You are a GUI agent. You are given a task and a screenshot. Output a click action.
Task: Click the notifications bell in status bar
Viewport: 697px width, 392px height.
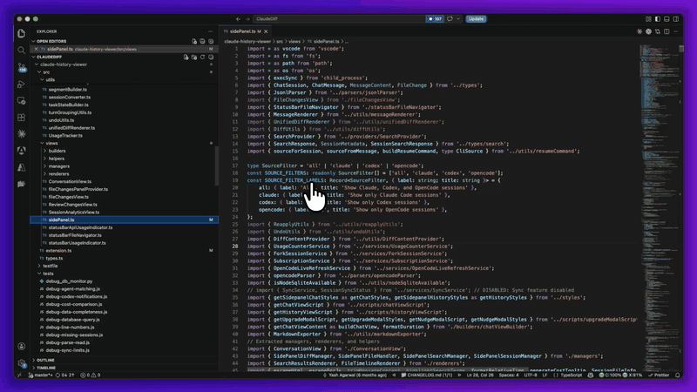coord(678,375)
